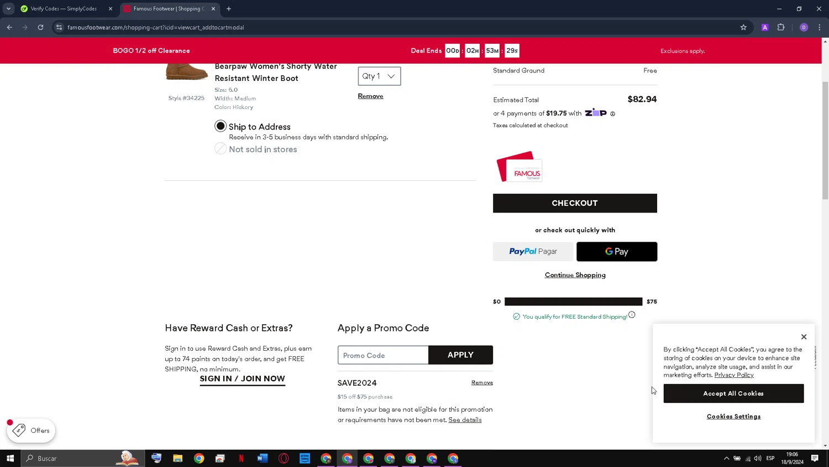Open Chrome's three-dot menu
This screenshot has width=829, height=467.
[820, 27]
